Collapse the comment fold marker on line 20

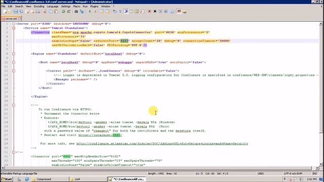point(14,105)
